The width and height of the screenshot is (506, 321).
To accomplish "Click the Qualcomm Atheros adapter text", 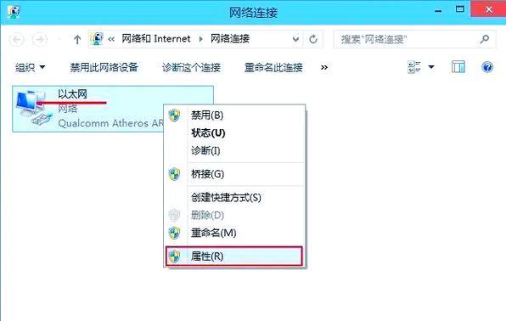I will (110, 123).
